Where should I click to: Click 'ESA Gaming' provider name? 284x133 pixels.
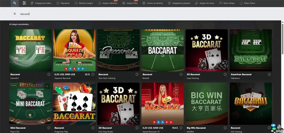point(236,131)
